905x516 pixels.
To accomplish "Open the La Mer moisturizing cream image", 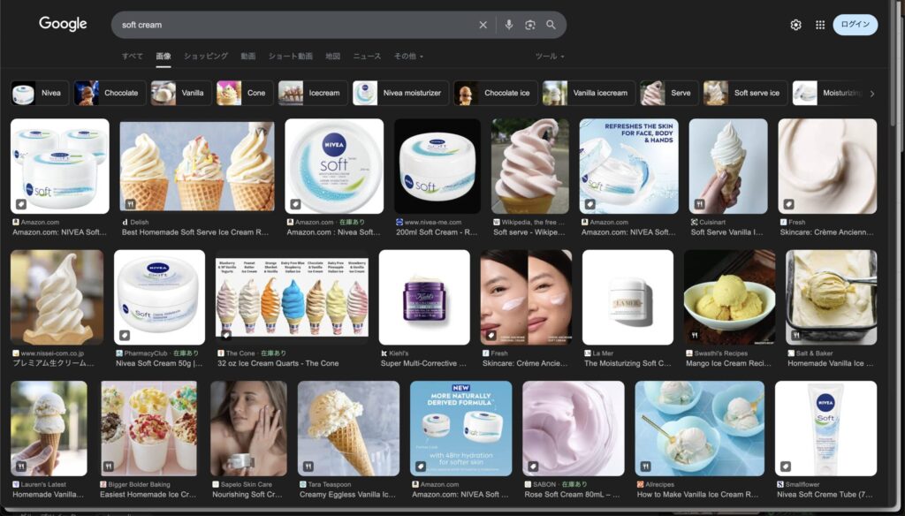I will [628, 297].
